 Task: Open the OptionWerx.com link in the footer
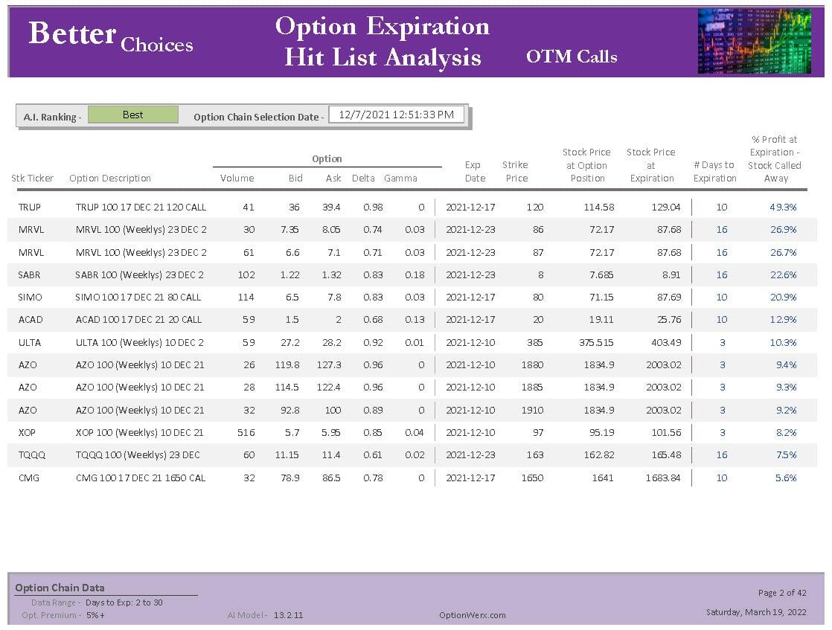(x=473, y=615)
